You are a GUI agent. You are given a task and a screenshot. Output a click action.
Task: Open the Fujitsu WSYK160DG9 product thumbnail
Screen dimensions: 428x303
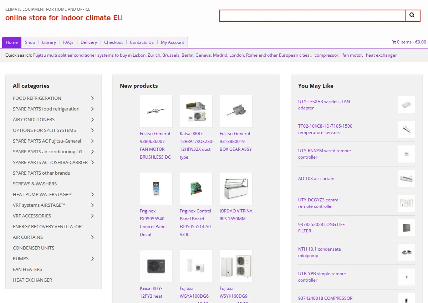click(236, 266)
